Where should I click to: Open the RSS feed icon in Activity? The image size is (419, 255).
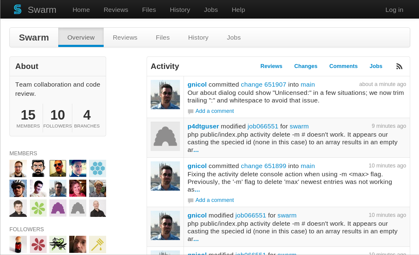[399, 66]
